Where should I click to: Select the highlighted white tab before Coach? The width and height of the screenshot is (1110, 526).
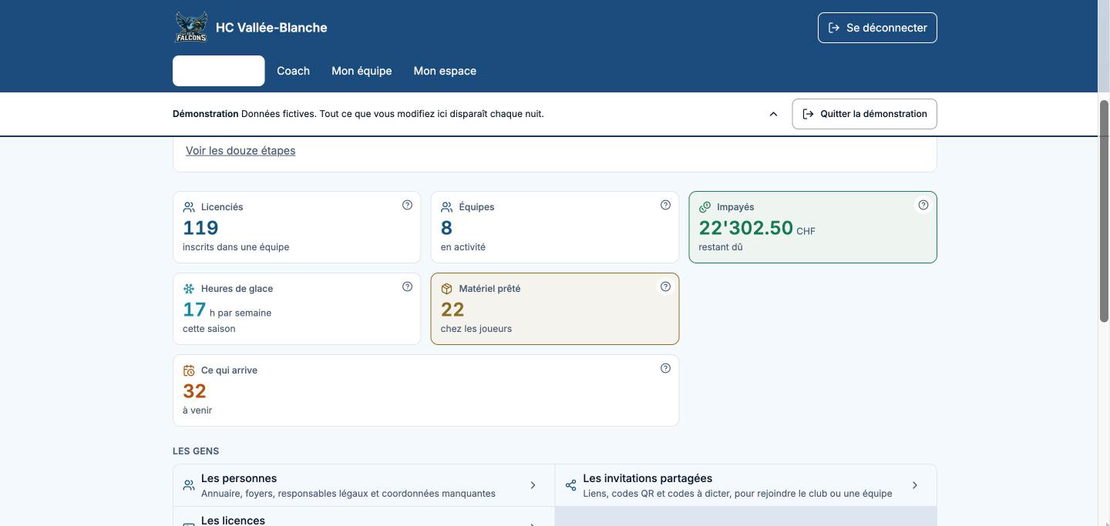click(219, 71)
